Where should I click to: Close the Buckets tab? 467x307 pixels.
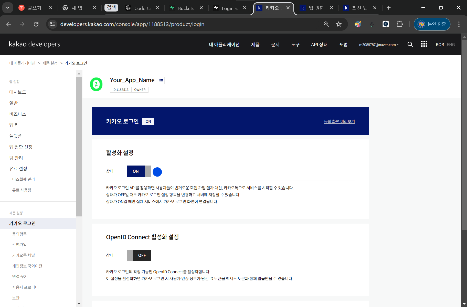(x=201, y=8)
